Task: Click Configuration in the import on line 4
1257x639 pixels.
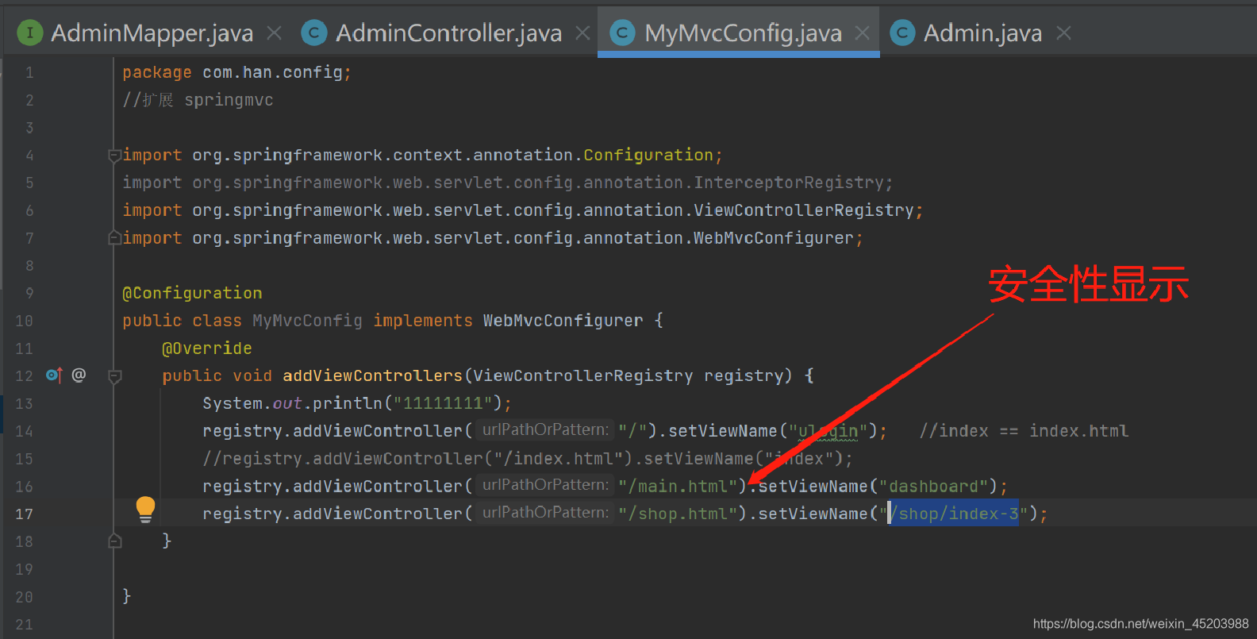Action: pos(648,155)
